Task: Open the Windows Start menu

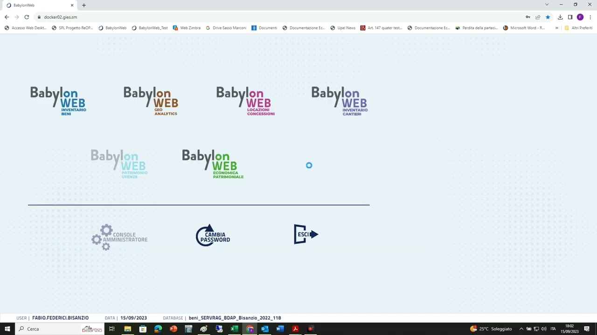Action: 7,329
